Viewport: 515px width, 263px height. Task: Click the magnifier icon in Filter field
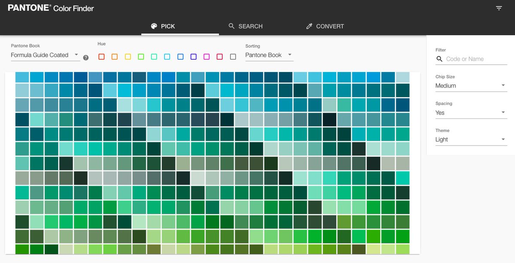[x=439, y=59]
